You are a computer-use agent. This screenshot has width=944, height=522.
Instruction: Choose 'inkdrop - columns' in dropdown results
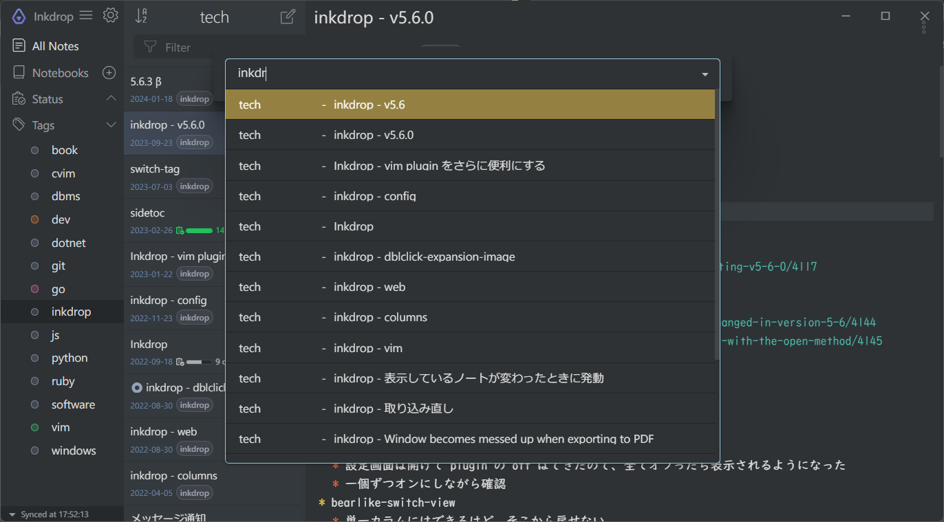coord(470,317)
